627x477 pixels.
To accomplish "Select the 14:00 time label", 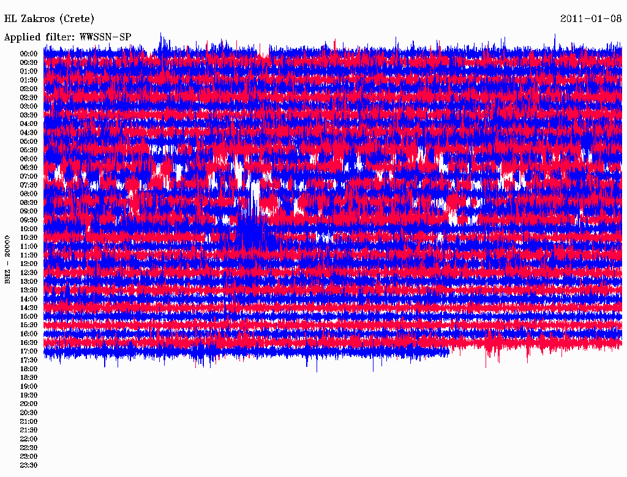I will pos(29,299).
